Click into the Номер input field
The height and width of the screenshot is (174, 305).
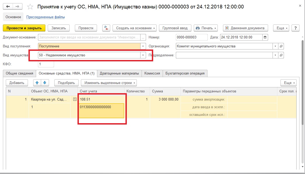[192, 37]
